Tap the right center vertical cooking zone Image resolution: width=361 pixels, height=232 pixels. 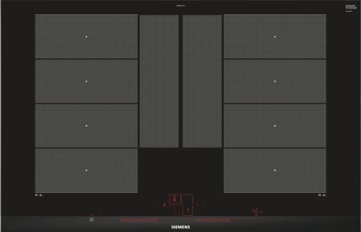[202, 81]
